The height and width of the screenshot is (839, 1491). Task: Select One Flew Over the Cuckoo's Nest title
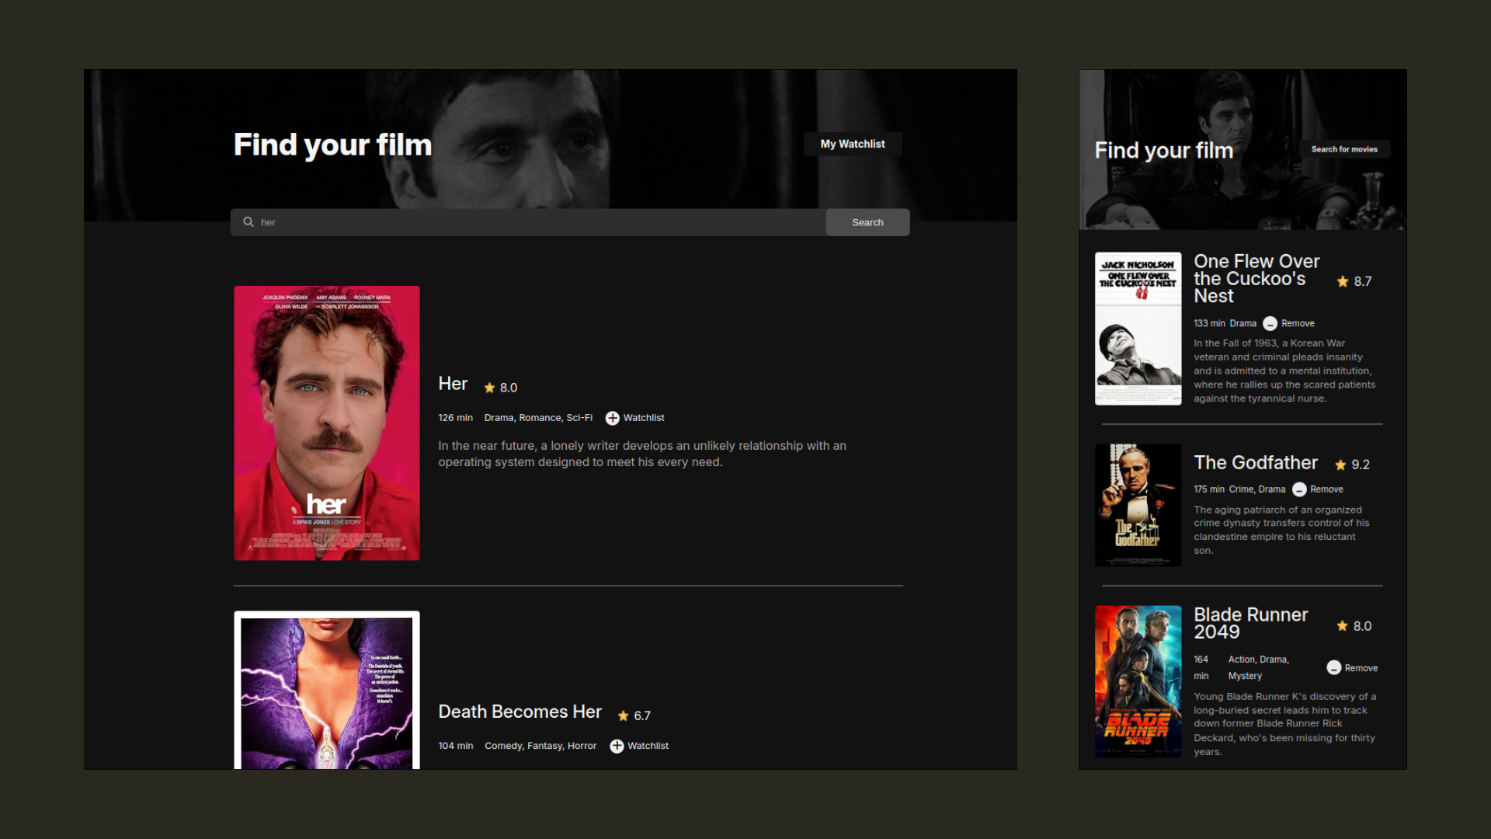1256,279
